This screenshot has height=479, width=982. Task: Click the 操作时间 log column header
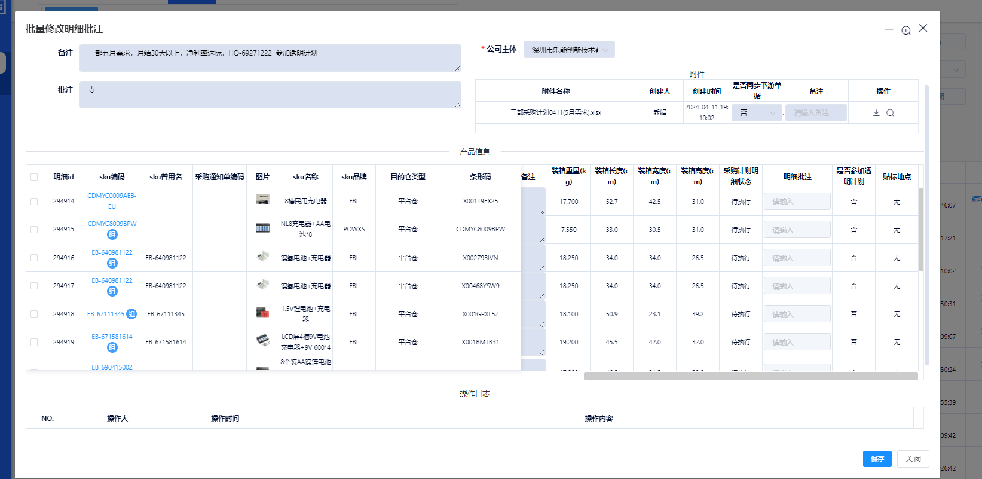point(225,418)
